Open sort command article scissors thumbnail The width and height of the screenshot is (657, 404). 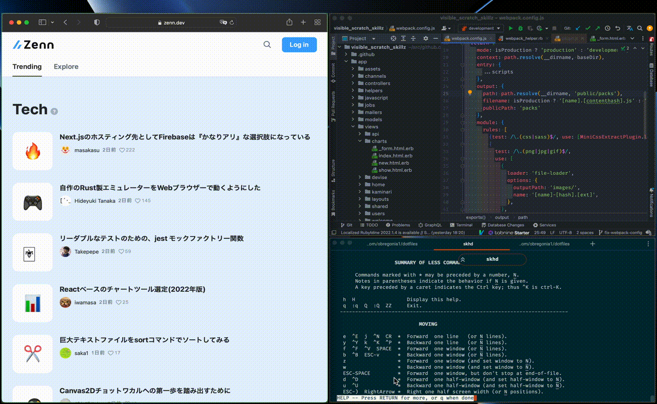click(x=32, y=353)
